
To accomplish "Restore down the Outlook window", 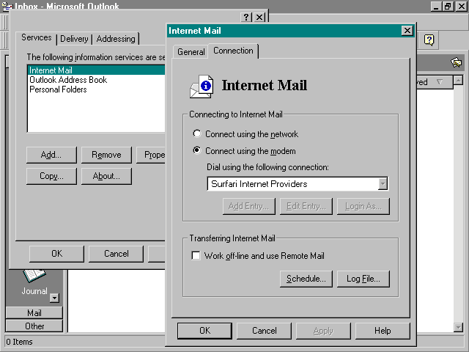I will [448, 7].
